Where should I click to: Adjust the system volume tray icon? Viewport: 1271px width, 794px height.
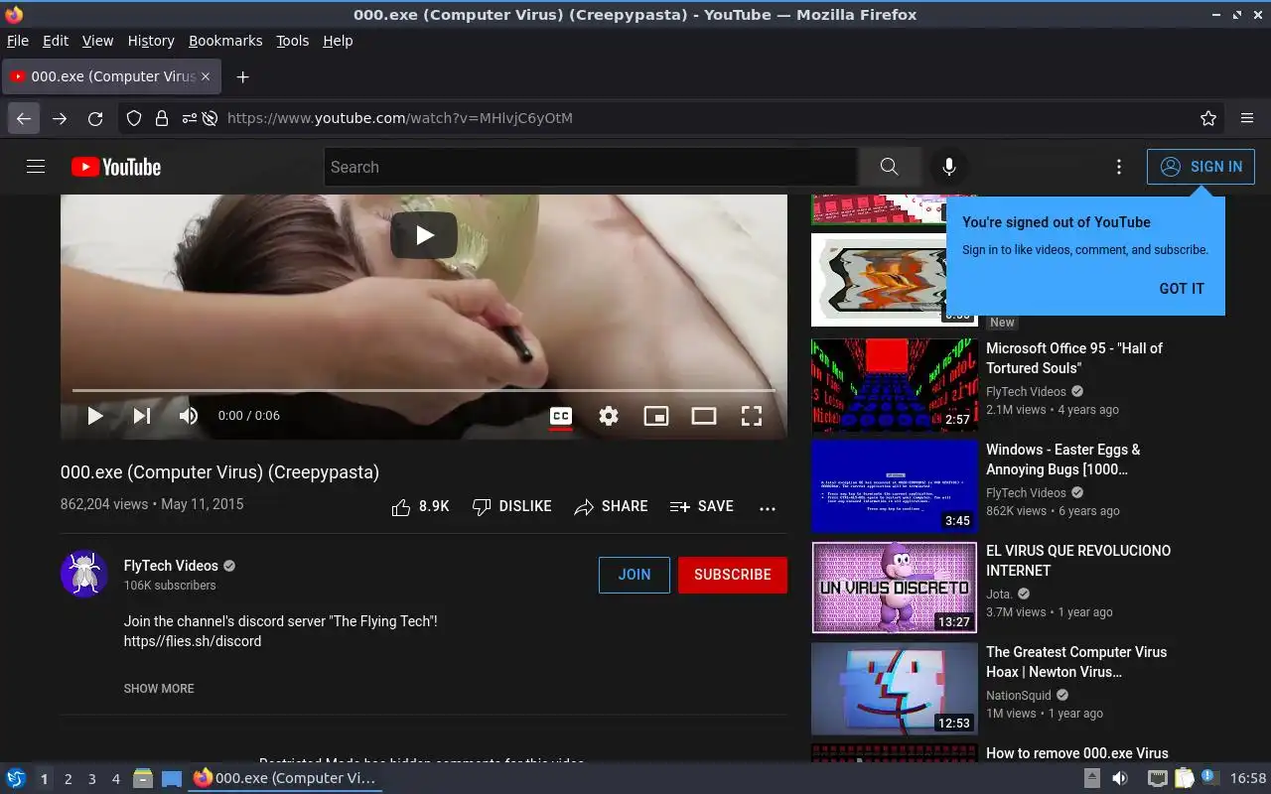coord(1119,778)
